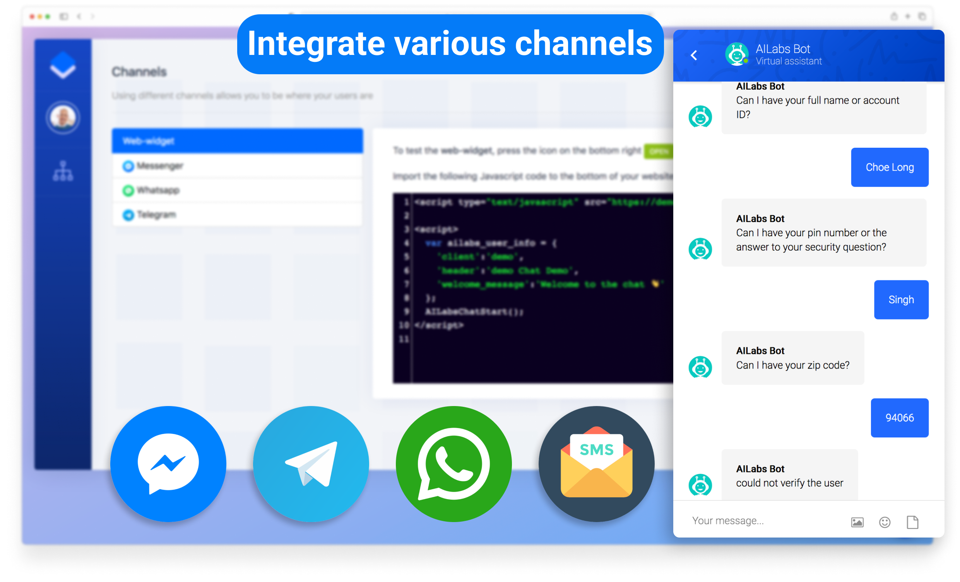Select Whatsapp in the channels list
This screenshot has width=960, height=582.
click(237, 190)
